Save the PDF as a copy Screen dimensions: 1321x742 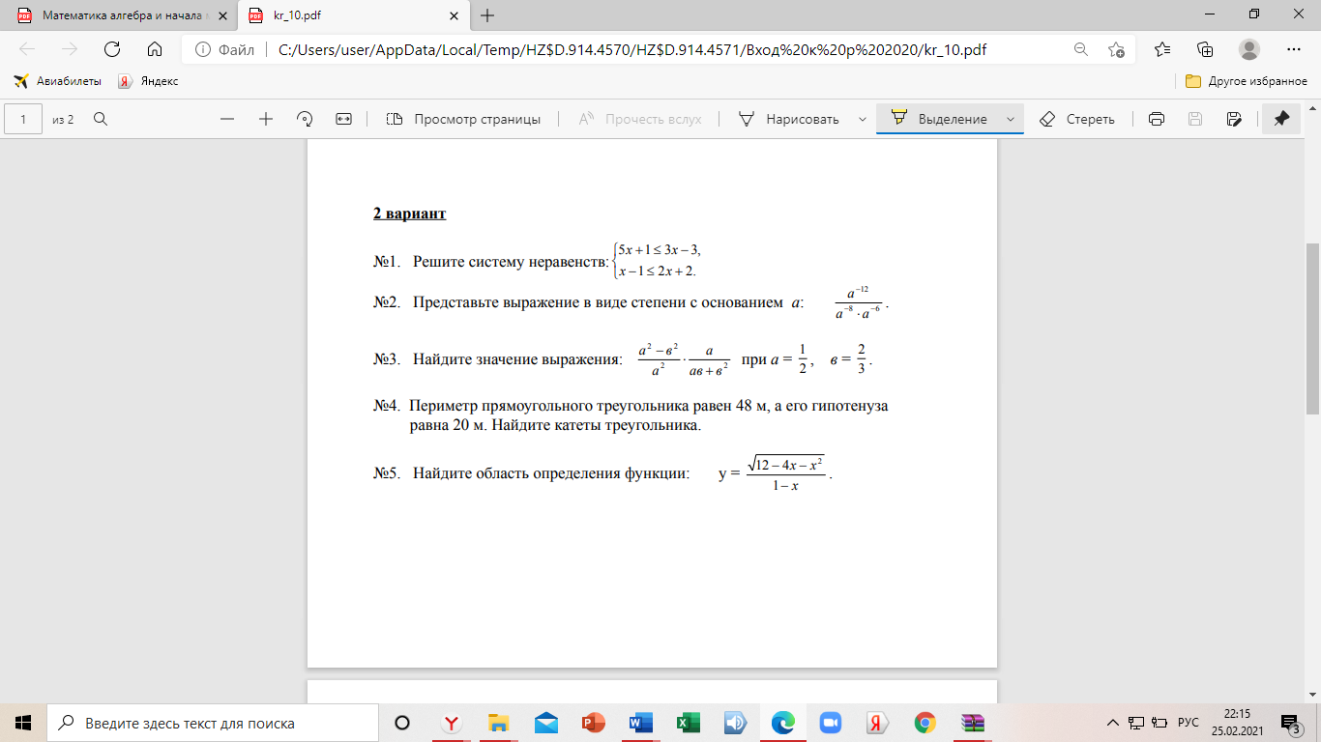[1233, 119]
